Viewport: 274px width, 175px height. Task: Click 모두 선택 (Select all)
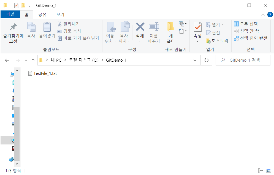(x=246, y=24)
